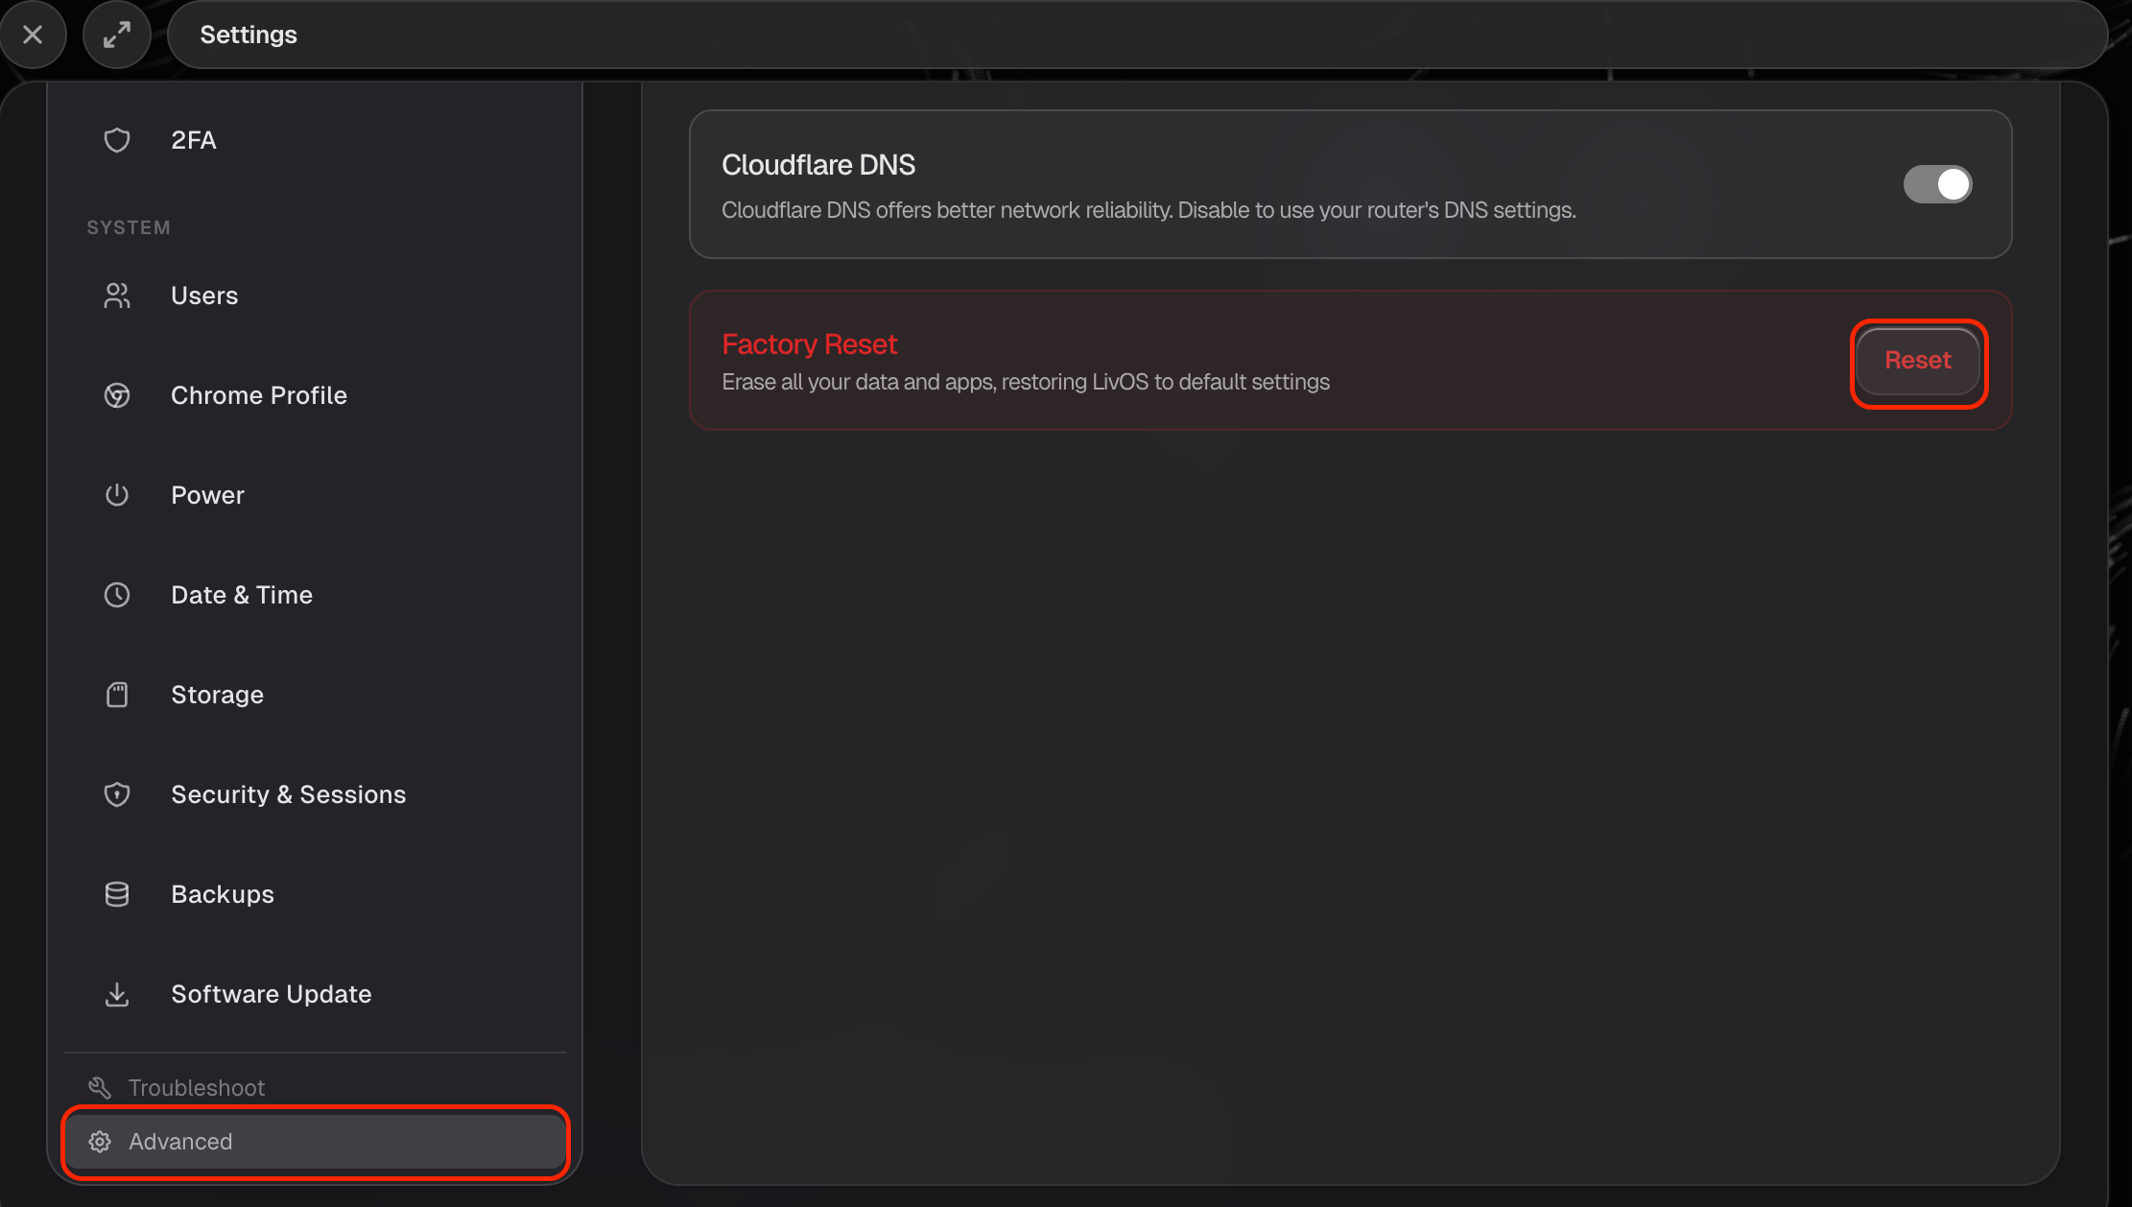Select Chrome Profile in the sidebar
2132x1207 pixels.
(315, 395)
